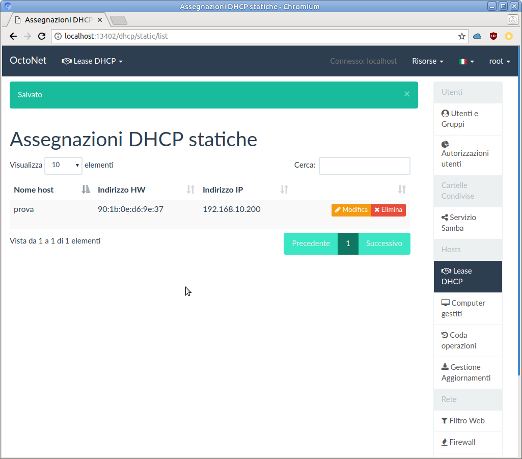Click the Chromium profile avatar icon
Viewport: 522px width, 459px height.
(513, 20)
